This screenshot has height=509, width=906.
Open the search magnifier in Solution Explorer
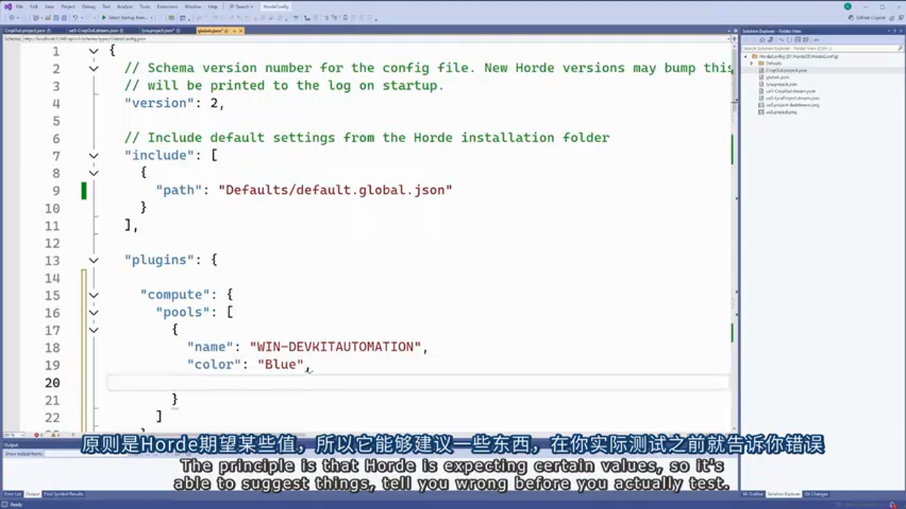tap(900, 49)
